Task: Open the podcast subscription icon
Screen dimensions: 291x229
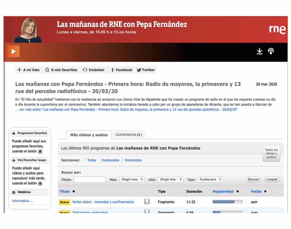Action: 271,52
